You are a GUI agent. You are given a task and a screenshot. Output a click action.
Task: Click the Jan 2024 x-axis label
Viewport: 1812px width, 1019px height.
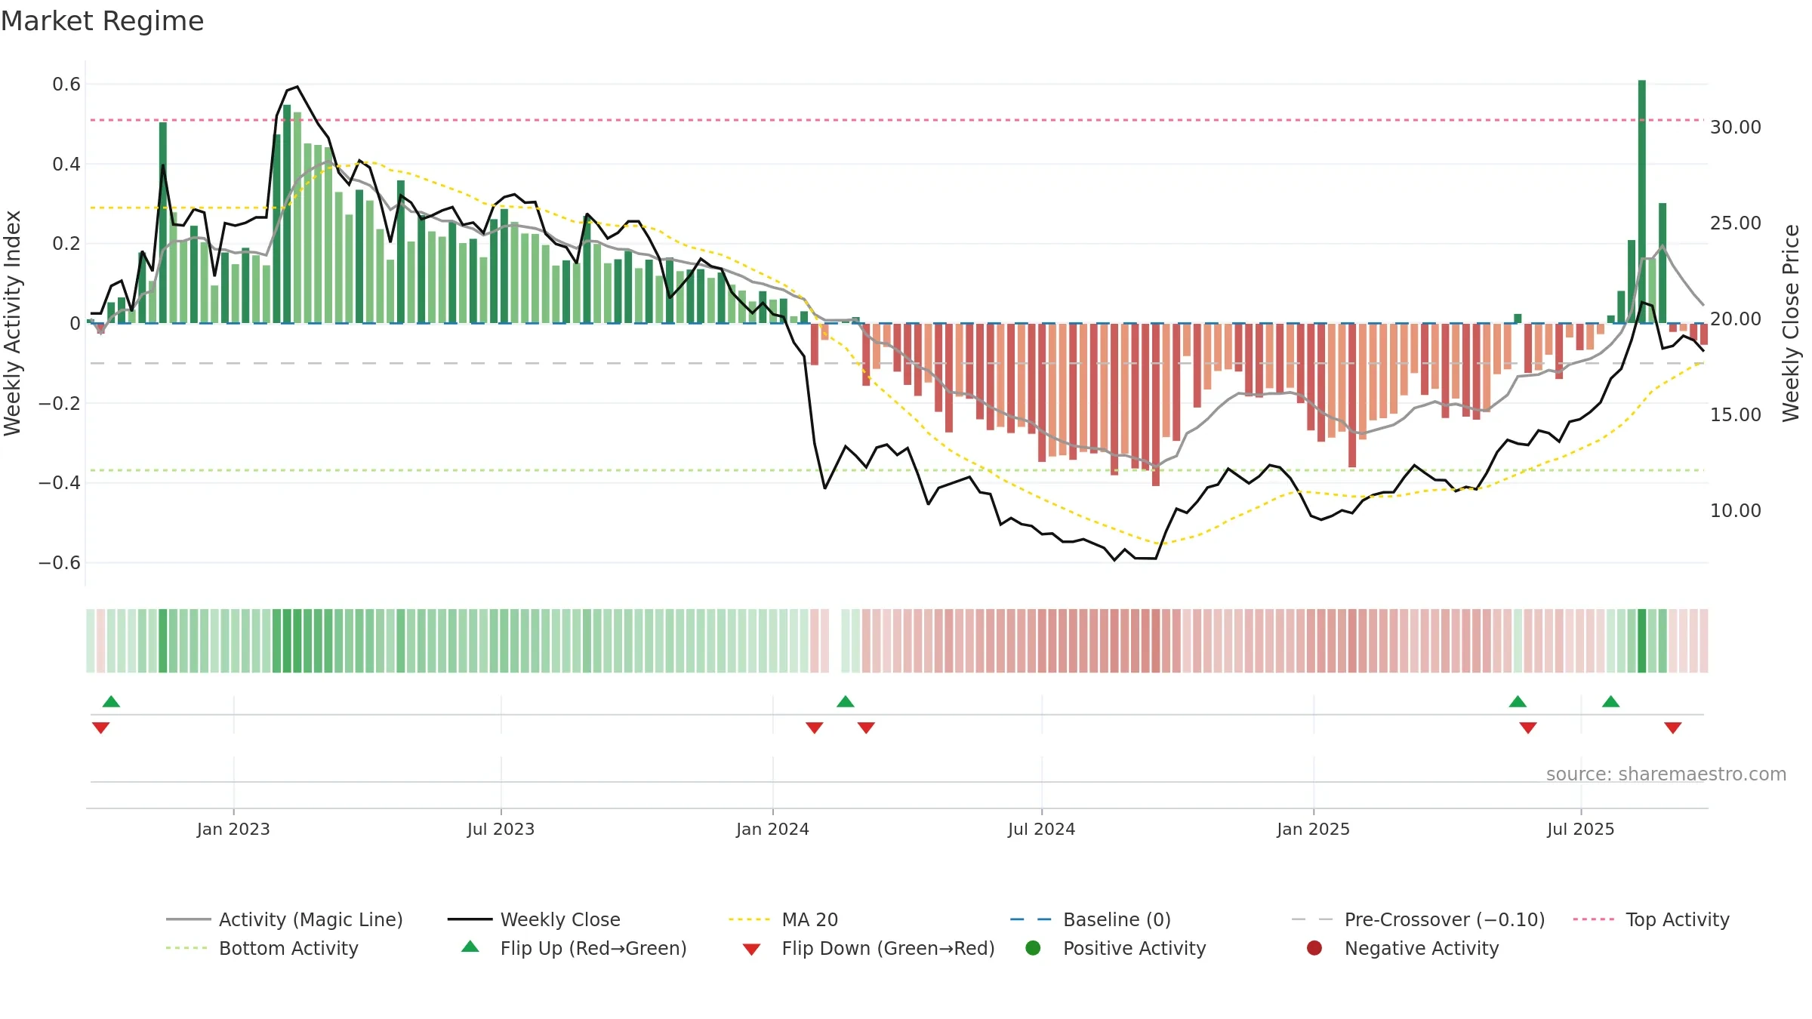pos(772,829)
